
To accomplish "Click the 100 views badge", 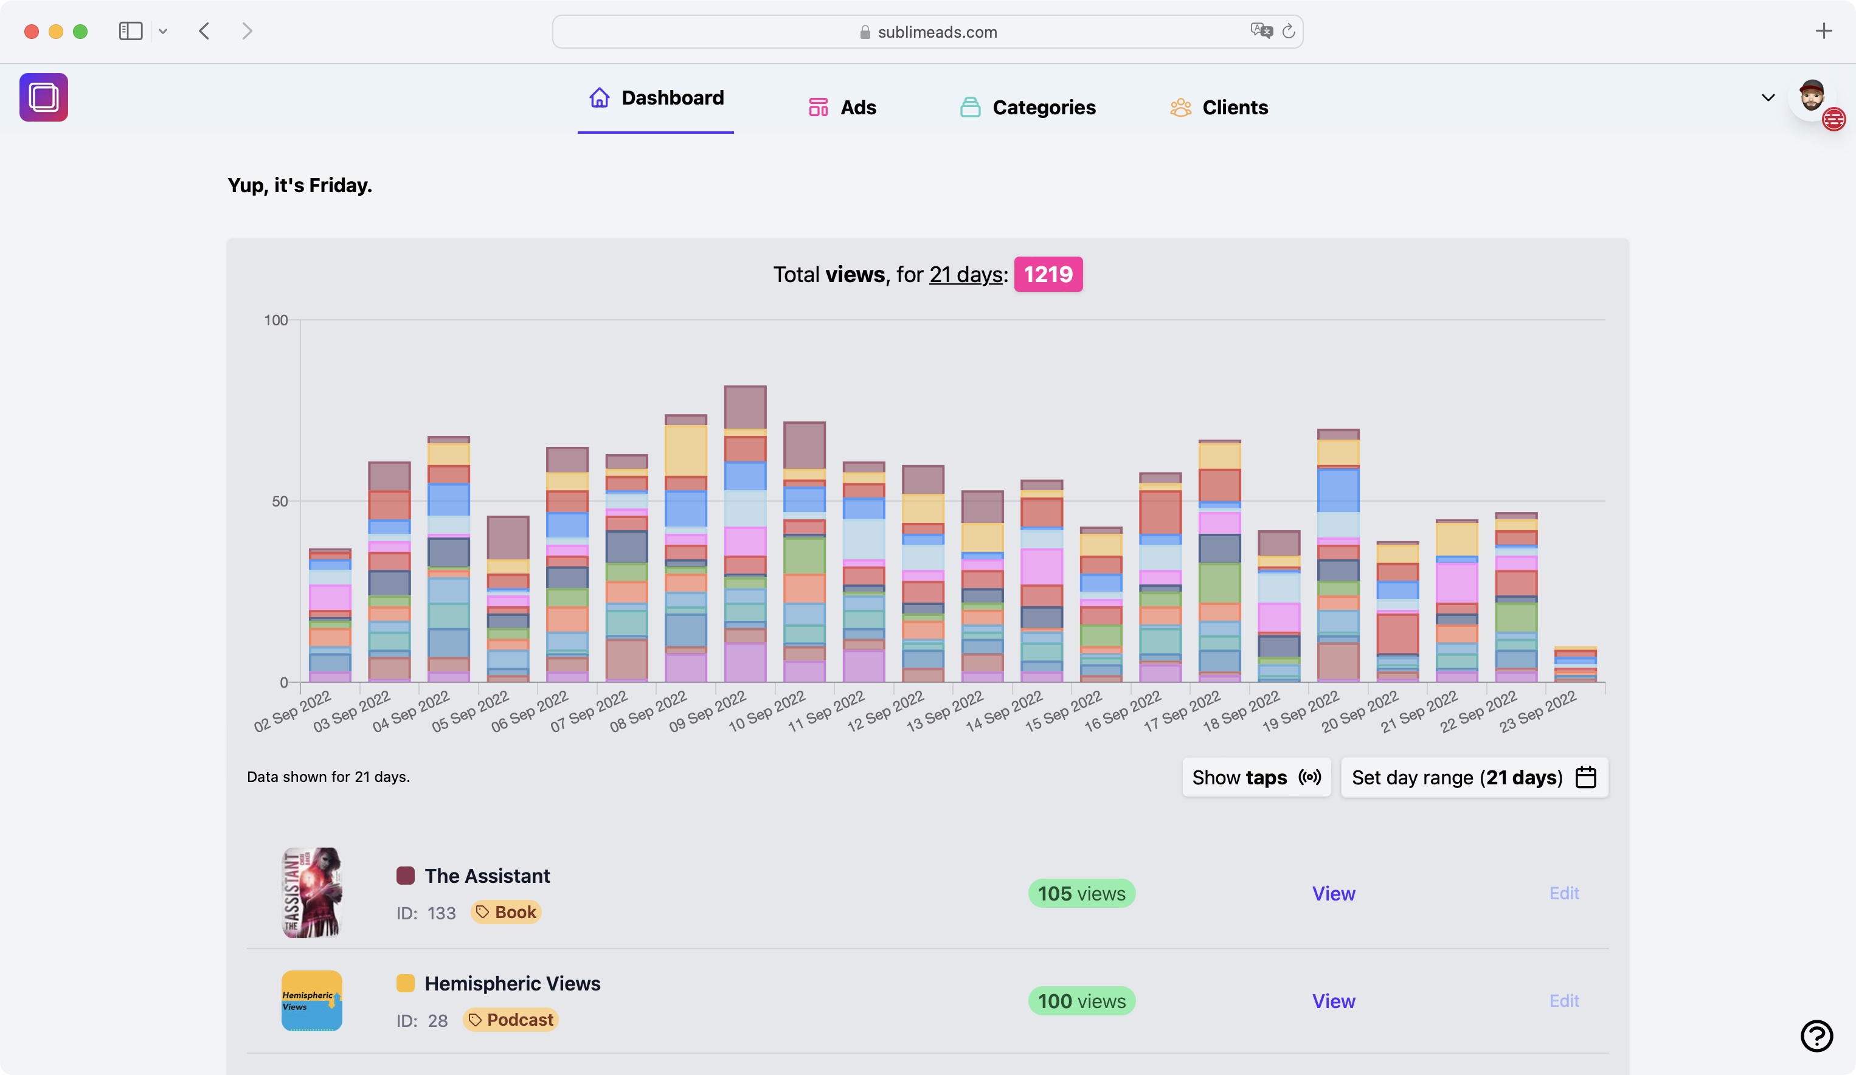I will pos(1081,1001).
